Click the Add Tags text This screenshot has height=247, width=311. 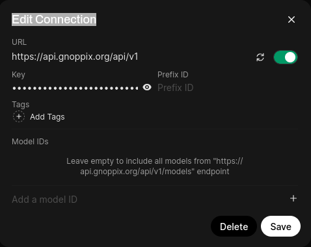click(x=47, y=117)
